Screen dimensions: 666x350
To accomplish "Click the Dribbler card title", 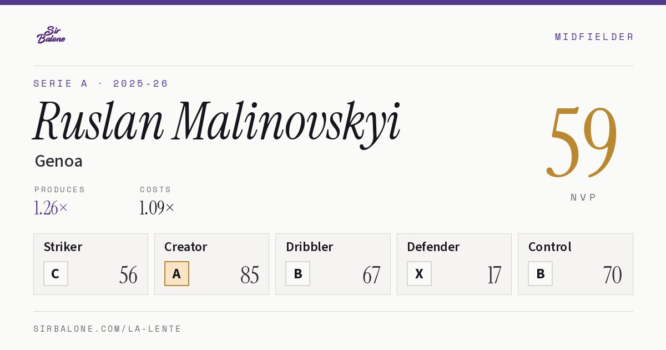I will [309, 247].
